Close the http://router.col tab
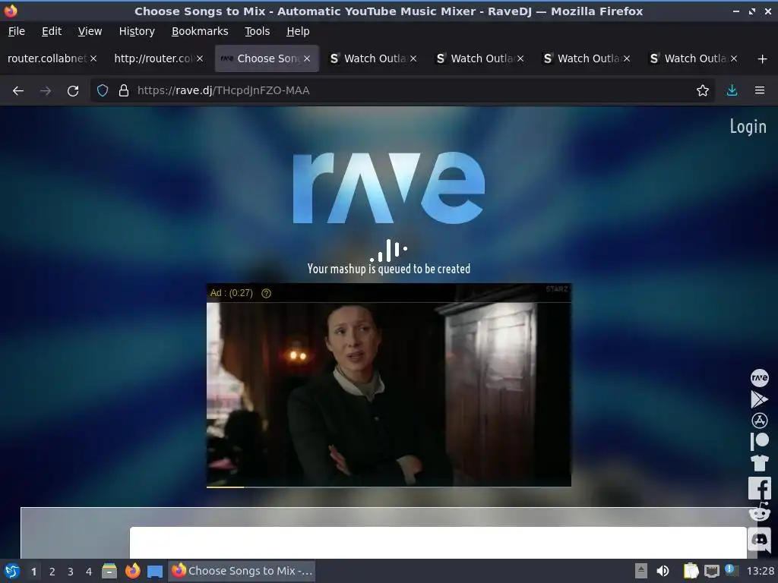The height and width of the screenshot is (583, 778). click(200, 58)
